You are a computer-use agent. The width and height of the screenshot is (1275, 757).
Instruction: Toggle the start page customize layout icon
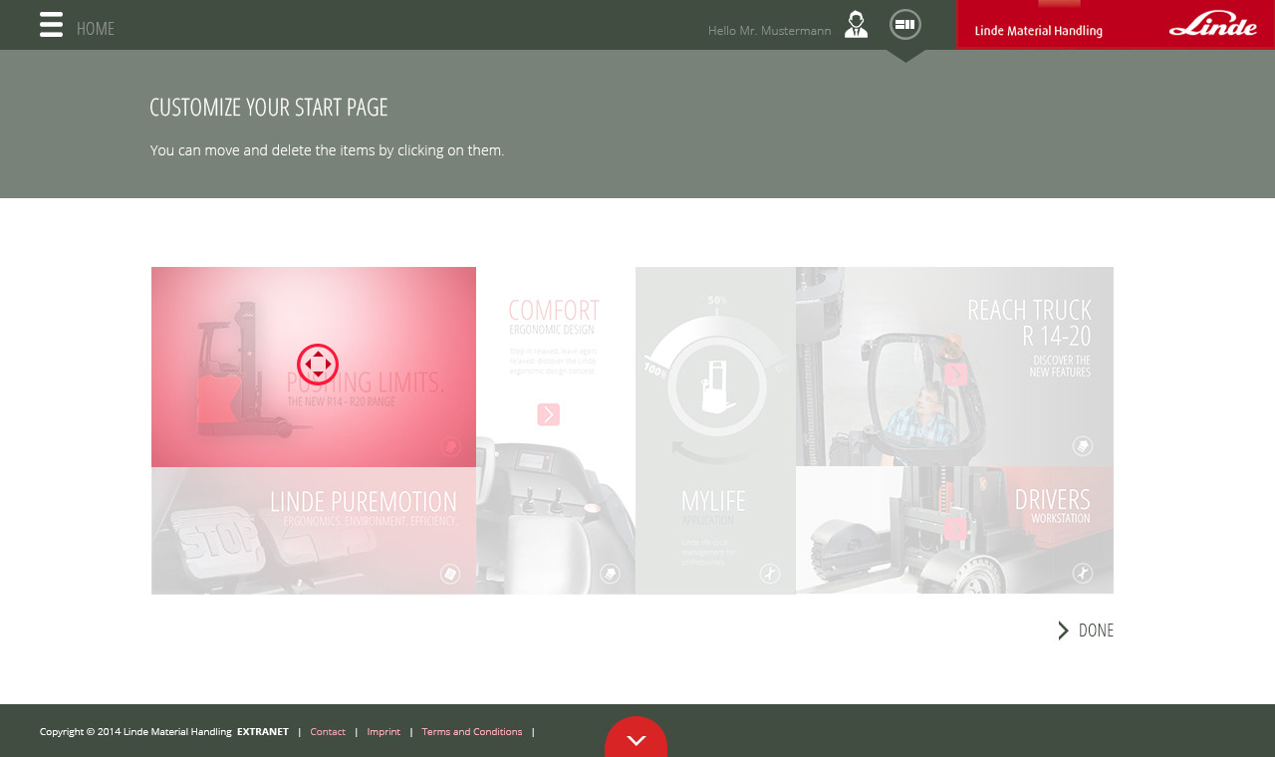pyautogui.click(x=905, y=24)
